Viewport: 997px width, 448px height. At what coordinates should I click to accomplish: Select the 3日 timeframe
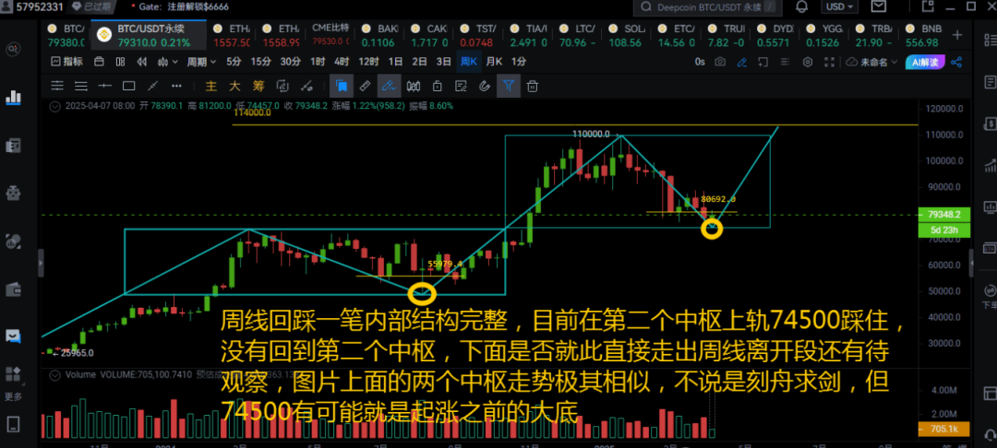tap(443, 62)
